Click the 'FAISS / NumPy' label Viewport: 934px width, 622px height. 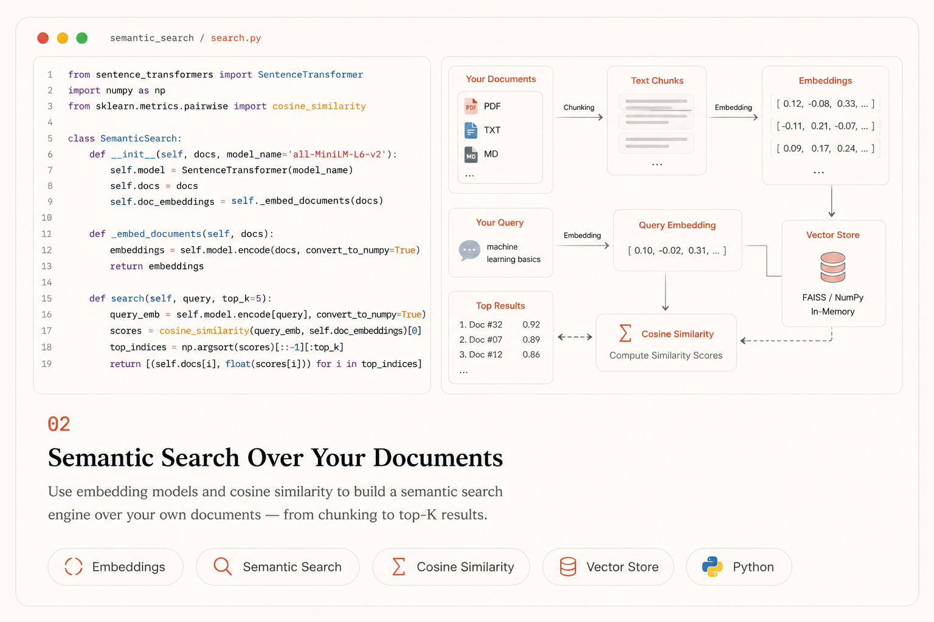point(833,297)
